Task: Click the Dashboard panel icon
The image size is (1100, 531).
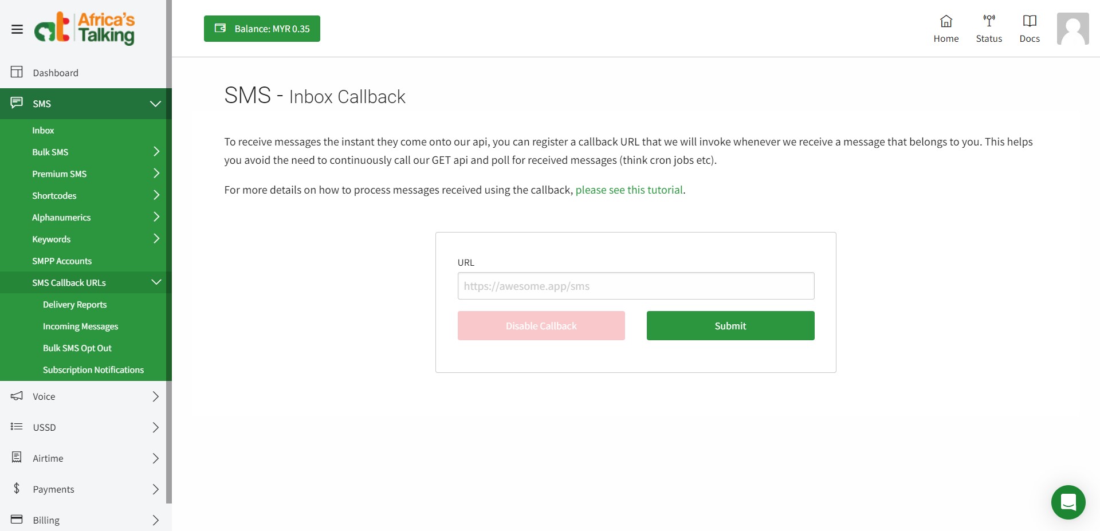Action: 17,72
